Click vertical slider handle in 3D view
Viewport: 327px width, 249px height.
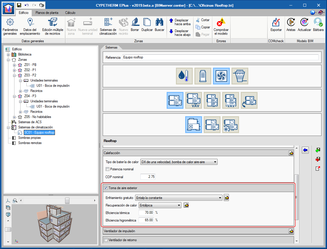pos(8,229)
